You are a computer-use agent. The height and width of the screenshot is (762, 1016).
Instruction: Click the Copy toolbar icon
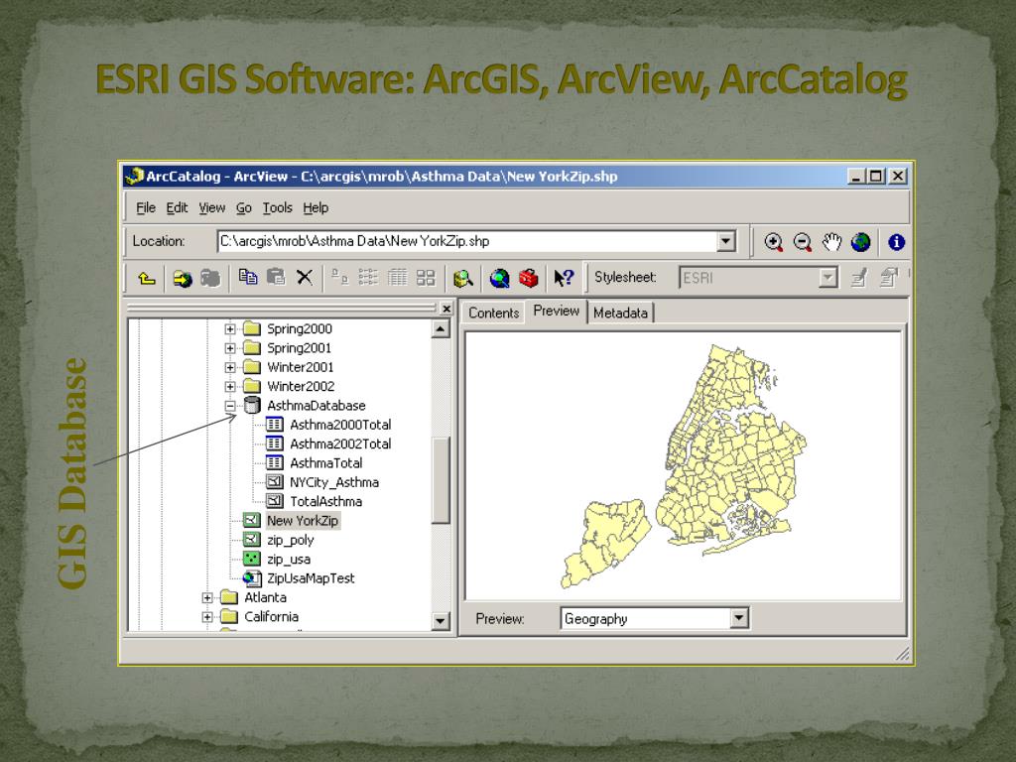(247, 278)
